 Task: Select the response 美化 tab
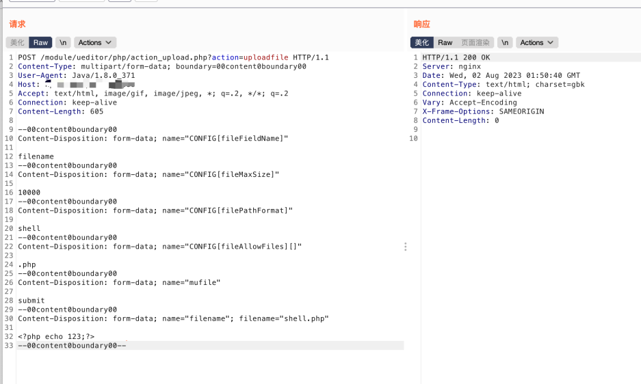422,42
